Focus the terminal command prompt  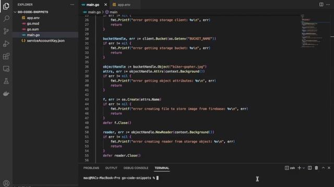pos(158,178)
